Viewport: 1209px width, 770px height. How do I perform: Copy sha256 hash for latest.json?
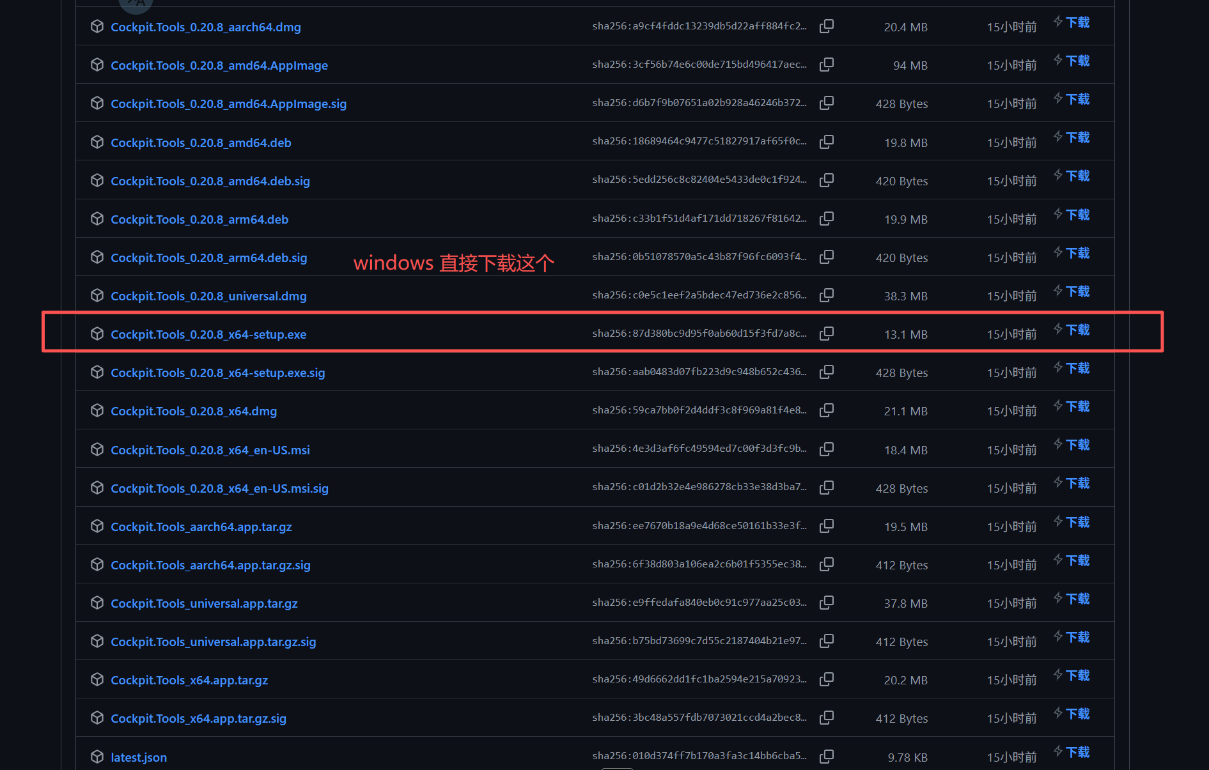(827, 757)
